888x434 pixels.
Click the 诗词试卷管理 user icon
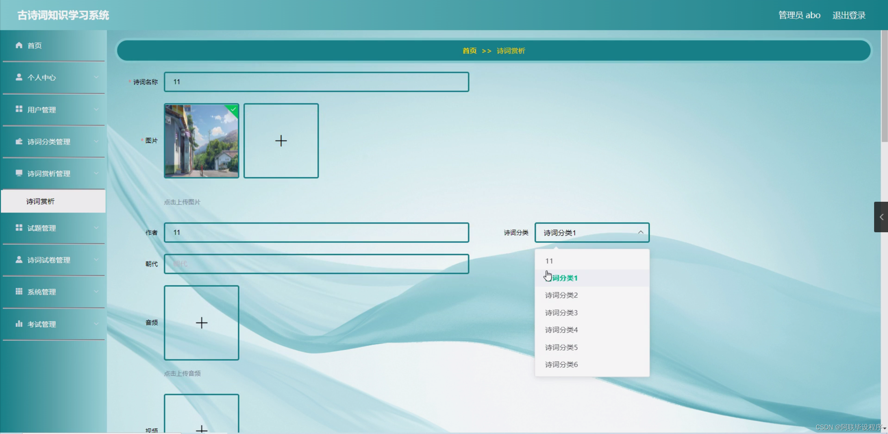click(19, 260)
